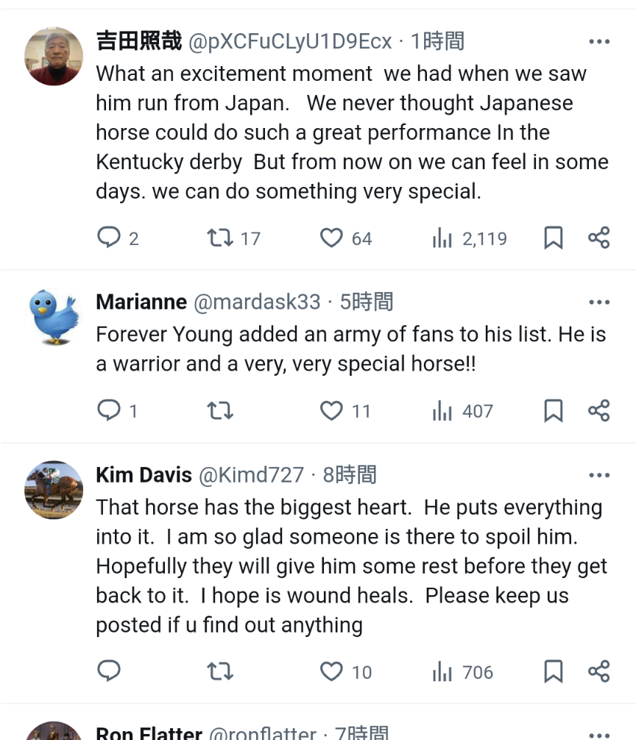Open 吉田照哉 profile avatar
This screenshot has width=636, height=740.
pyautogui.click(x=54, y=57)
